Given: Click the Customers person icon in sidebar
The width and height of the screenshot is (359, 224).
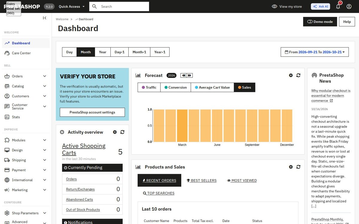Looking at the screenshot, I should tap(7, 96).
